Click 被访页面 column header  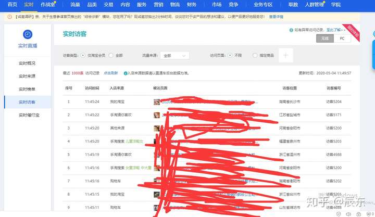tap(160, 88)
